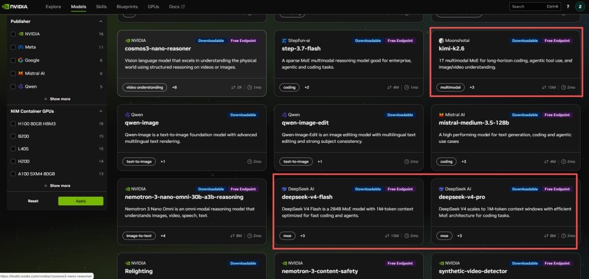Reset all filters

pos(33,201)
